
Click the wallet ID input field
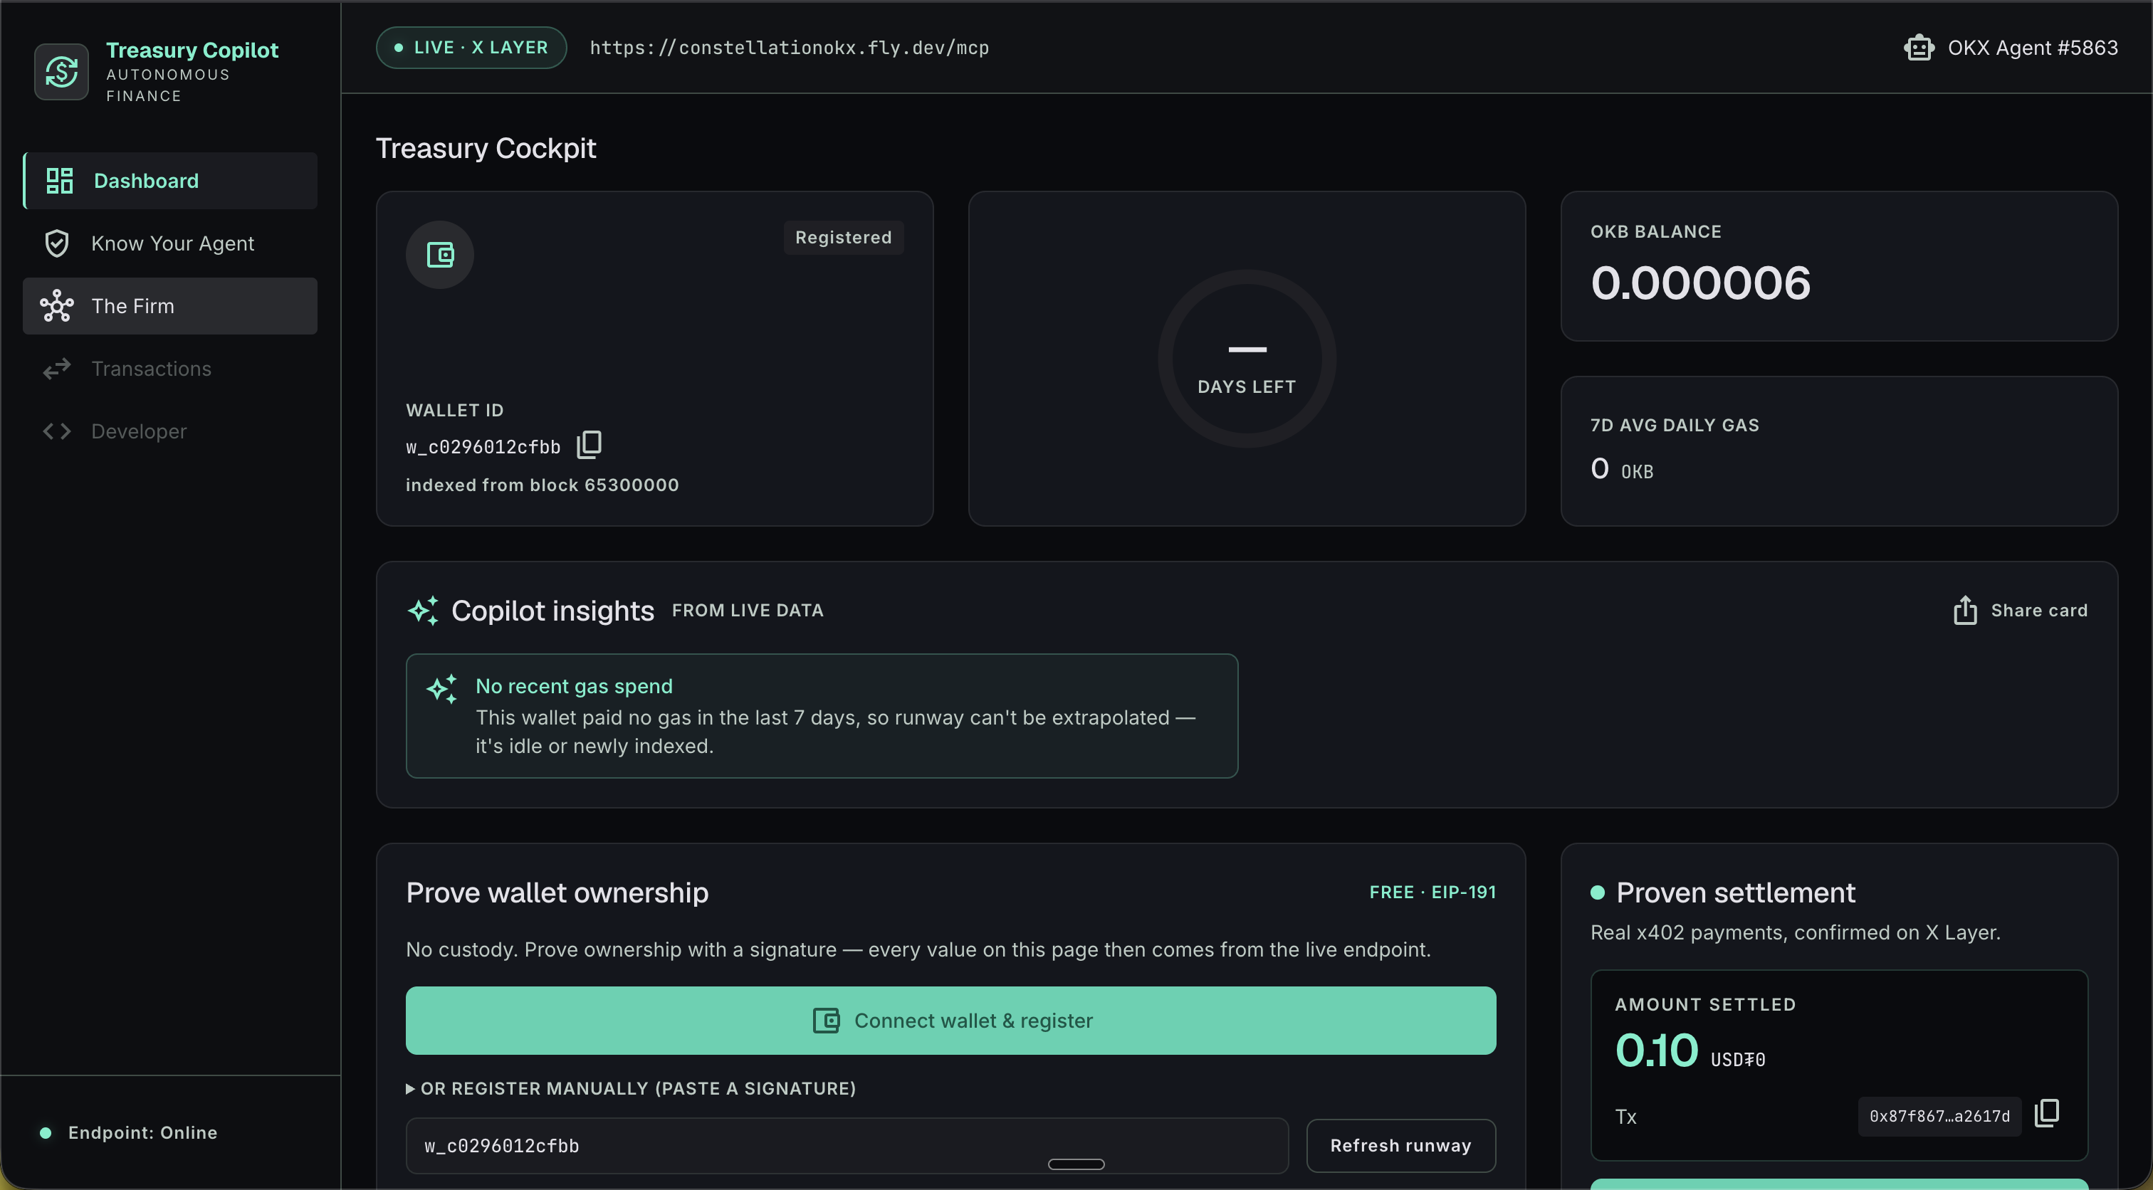847,1146
